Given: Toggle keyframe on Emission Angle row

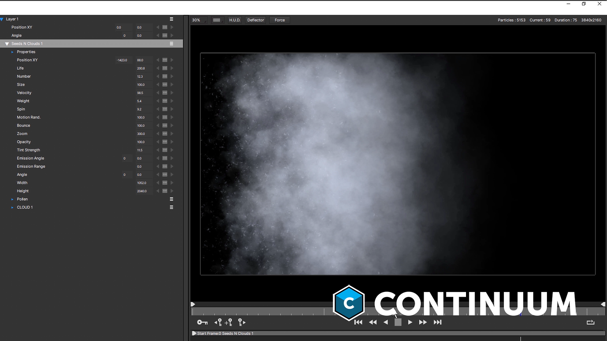Looking at the screenshot, I should [x=165, y=158].
